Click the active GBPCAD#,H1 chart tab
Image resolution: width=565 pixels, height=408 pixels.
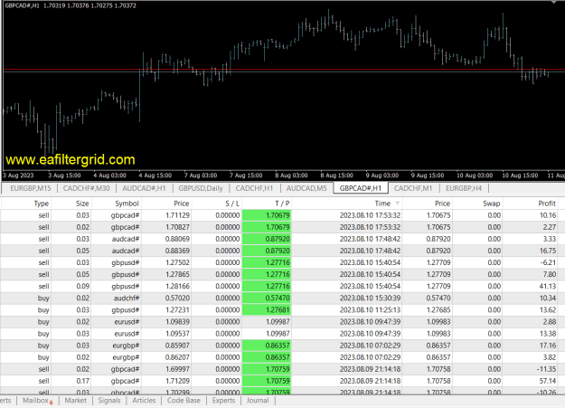pyautogui.click(x=361, y=188)
